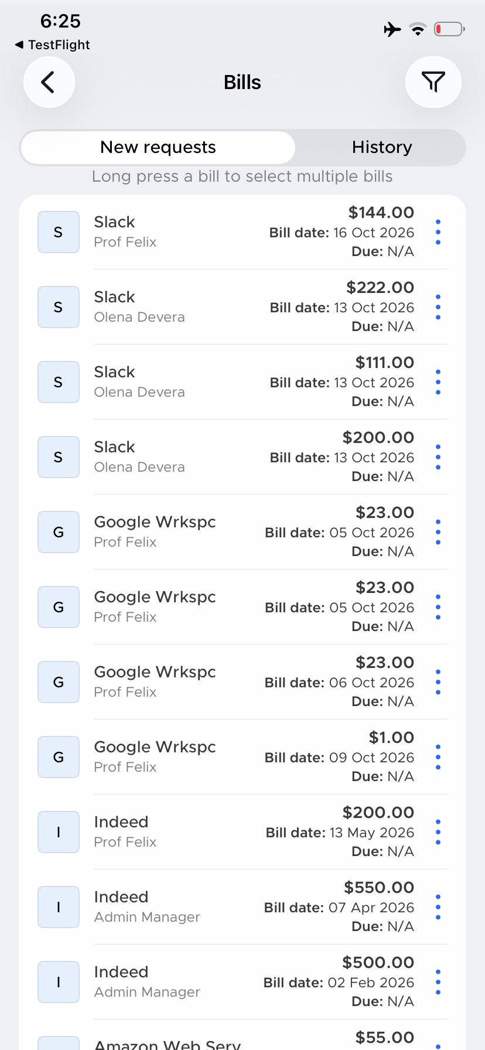Tap I avatar of $550.00 bill
The width and height of the screenshot is (485, 1050).
(x=59, y=907)
